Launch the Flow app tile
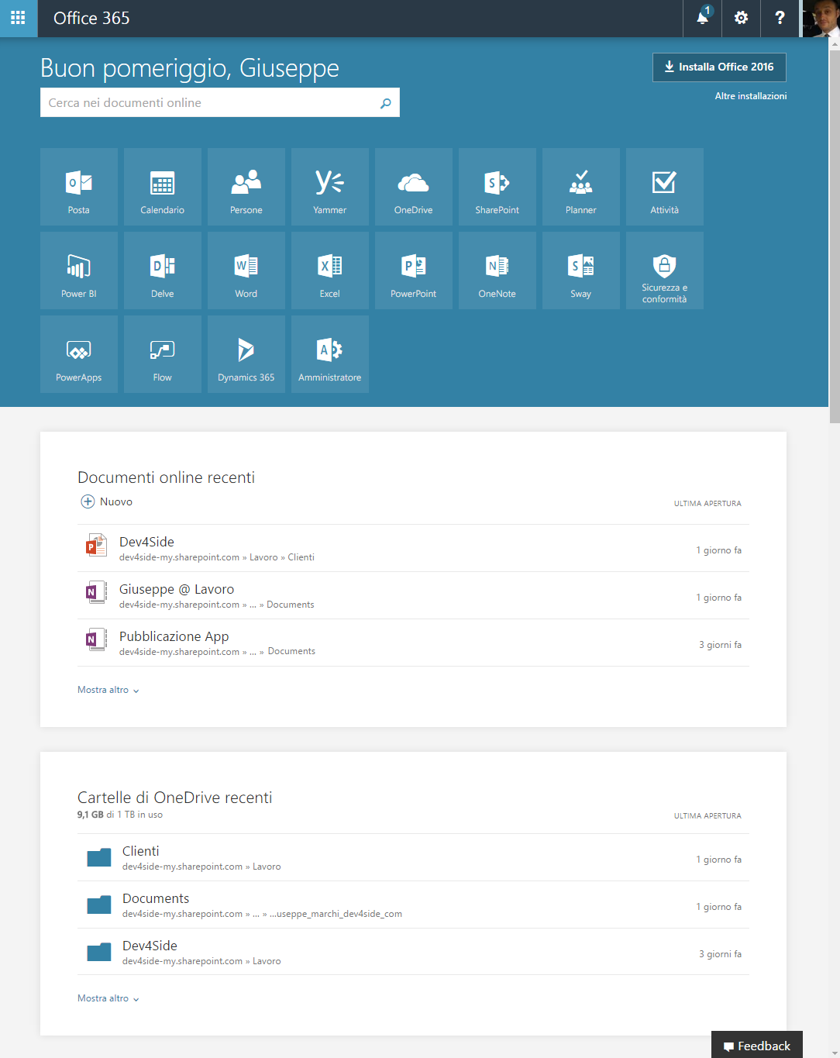The width and height of the screenshot is (840, 1058). (163, 354)
